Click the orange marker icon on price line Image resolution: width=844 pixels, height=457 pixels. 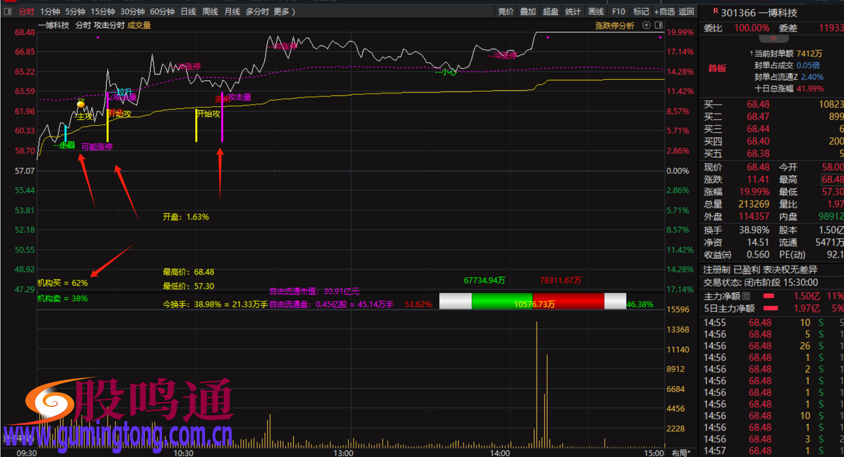tap(81, 104)
